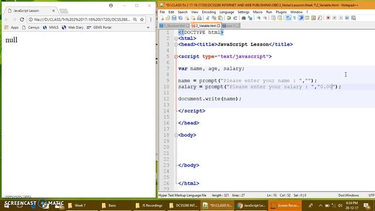Reload the page in Chrome
This screenshot has height=211, width=375.
[x=22, y=19]
